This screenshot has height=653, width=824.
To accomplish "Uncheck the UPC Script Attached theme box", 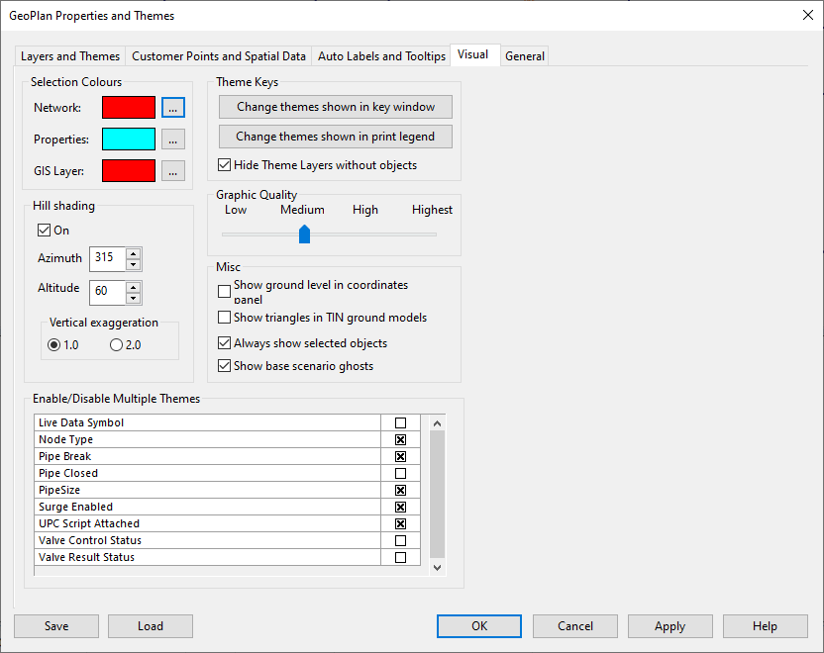I will (400, 523).
